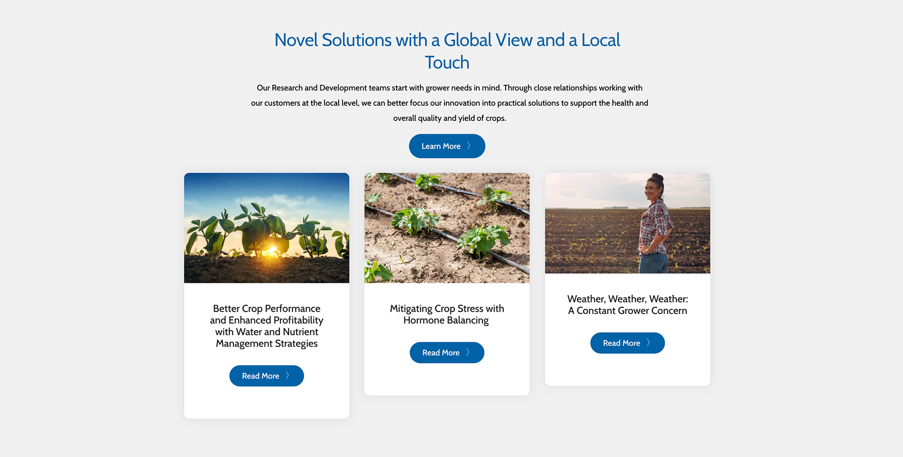Viewport: 903px width, 457px height.
Task: Click the chevron arrow inside Learn More
Action: click(468, 146)
